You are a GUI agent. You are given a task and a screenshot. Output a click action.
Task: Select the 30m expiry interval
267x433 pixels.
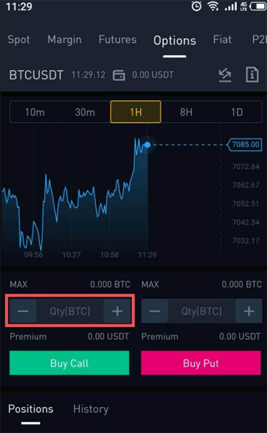pyautogui.click(x=85, y=112)
